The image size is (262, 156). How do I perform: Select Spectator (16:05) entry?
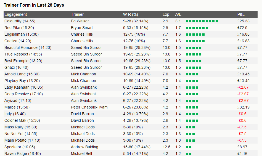tap(20, 147)
